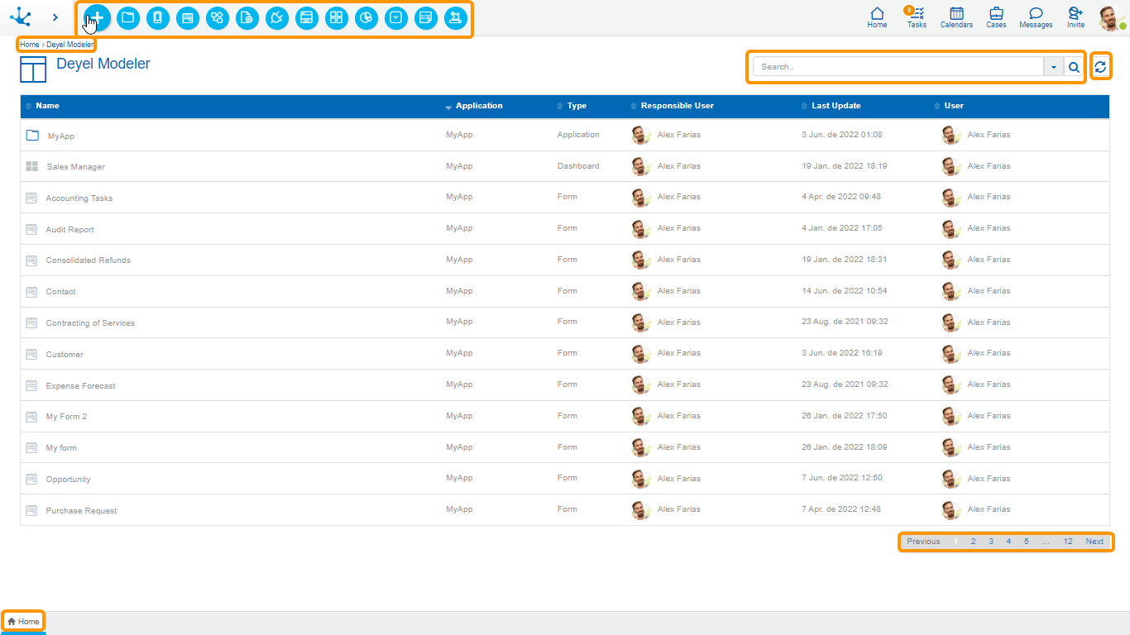The image size is (1130, 635).
Task: Click Alex Farias avatar in Opportunity row's Responsible User
Action: click(641, 479)
